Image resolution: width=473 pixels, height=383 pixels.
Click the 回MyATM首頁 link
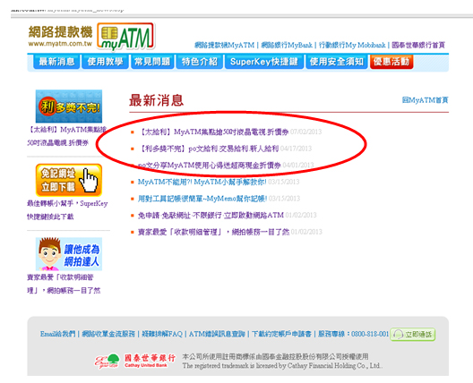point(425,100)
